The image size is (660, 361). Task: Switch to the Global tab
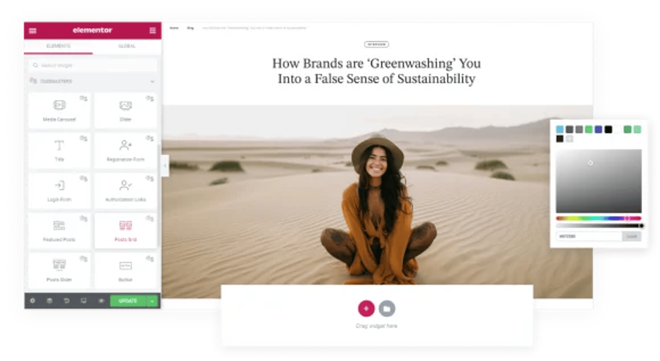(x=127, y=46)
